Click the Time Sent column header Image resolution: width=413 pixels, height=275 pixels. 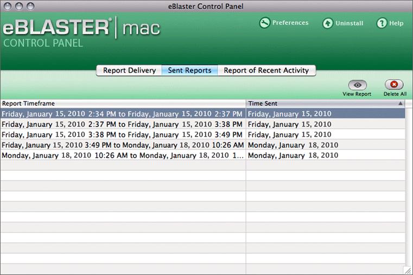(x=325, y=104)
